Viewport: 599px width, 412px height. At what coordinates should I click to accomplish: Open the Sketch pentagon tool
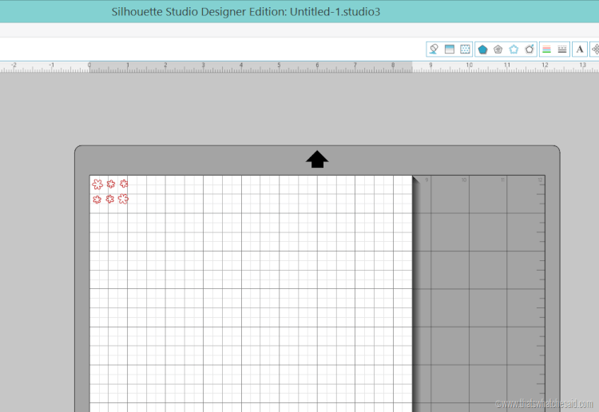point(498,50)
